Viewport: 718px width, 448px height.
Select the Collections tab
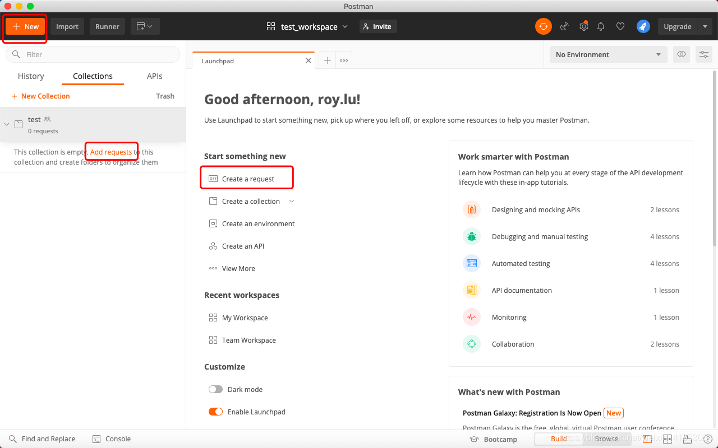click(x=93, y=76)
